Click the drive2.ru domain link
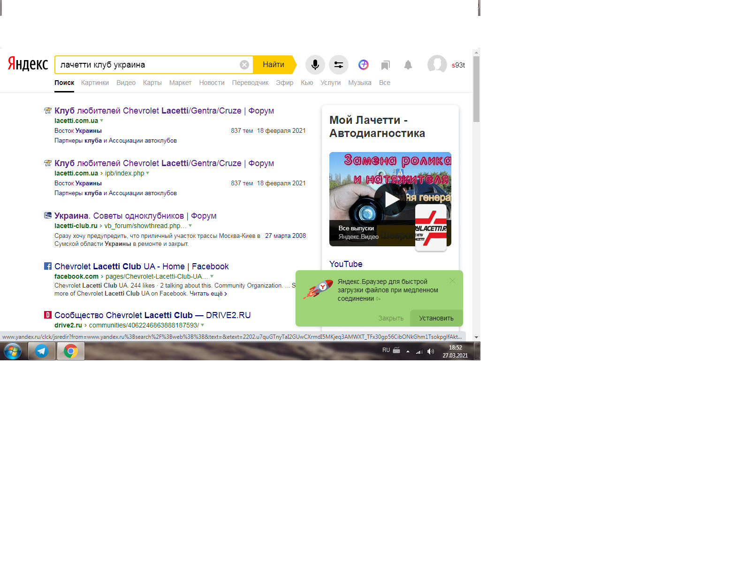Viewport: 745px width, 563px height. tap(68, 325)
